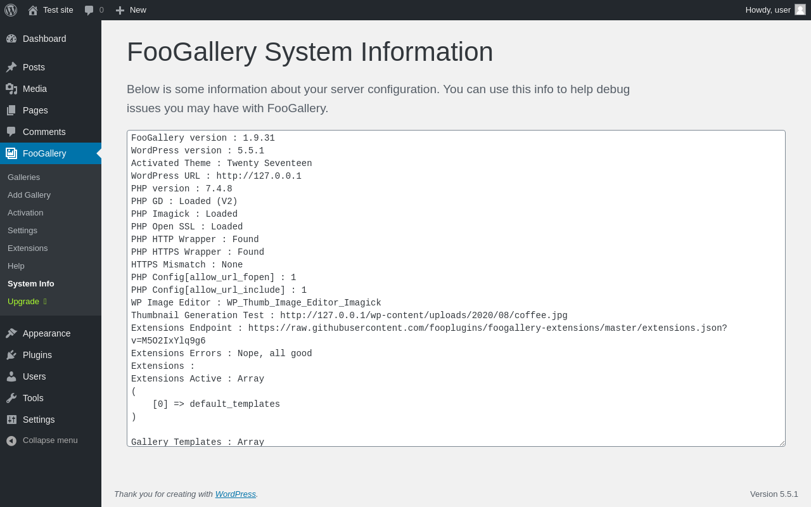Click the WordPress footer link
This screenshot has height=507, width=811.
click(236, 494)
